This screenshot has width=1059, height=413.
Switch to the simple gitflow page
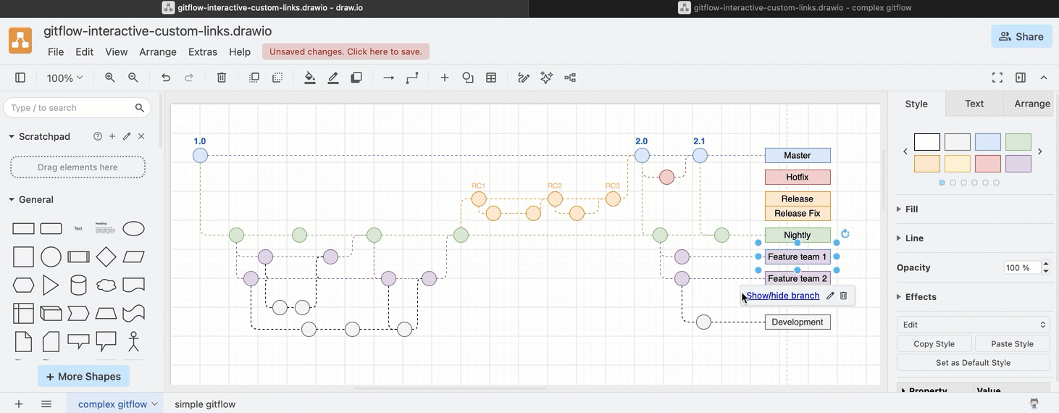[x=205, y=404]
